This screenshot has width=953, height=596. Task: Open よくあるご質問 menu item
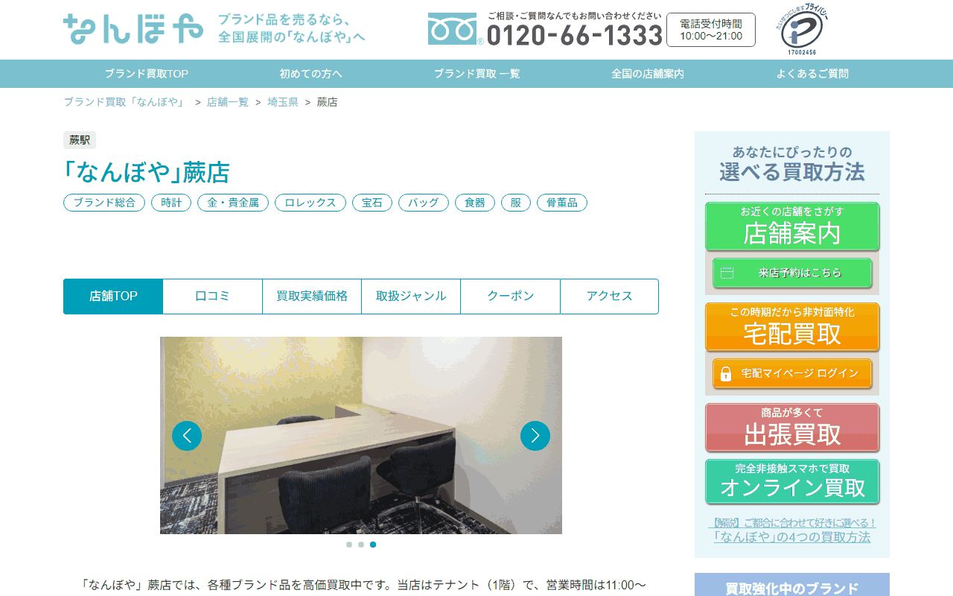pyautogui.click(x=812, y=74)
